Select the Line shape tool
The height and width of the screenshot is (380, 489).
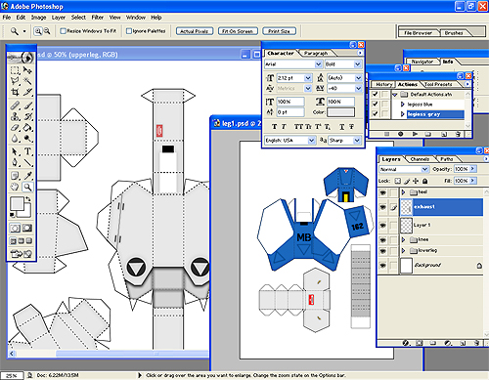click(x=27, y=162)
